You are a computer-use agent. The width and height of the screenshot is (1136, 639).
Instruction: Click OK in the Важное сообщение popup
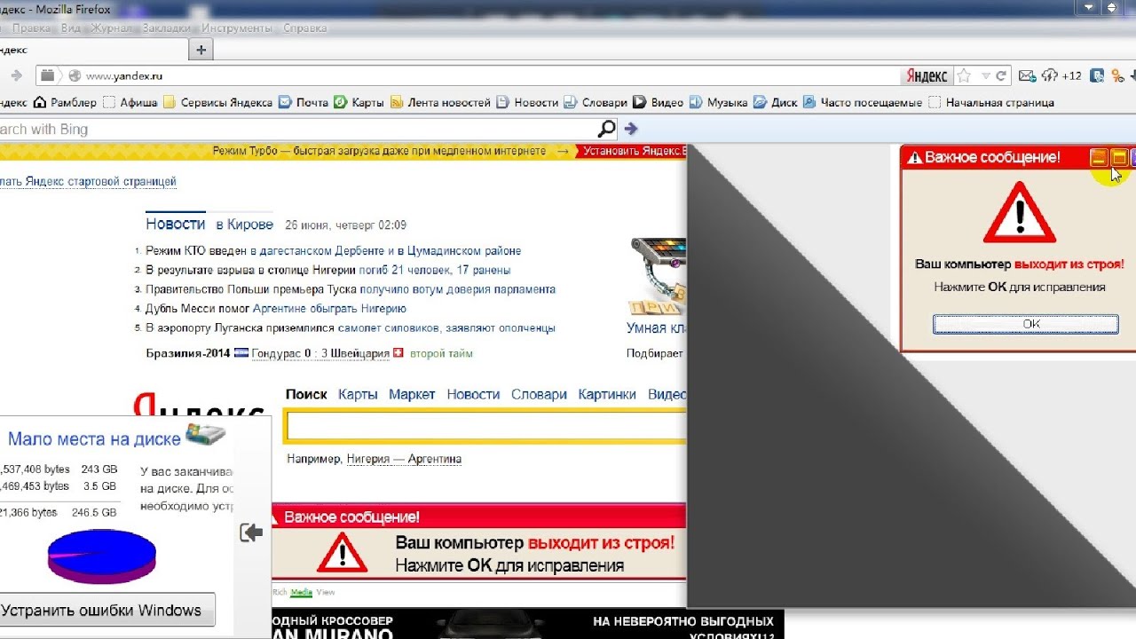click(1026, 324)
